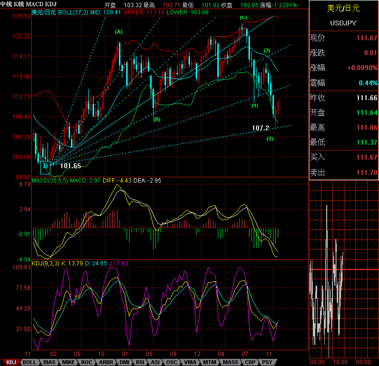Click the 16:00 intraday time label

[340, 362]
